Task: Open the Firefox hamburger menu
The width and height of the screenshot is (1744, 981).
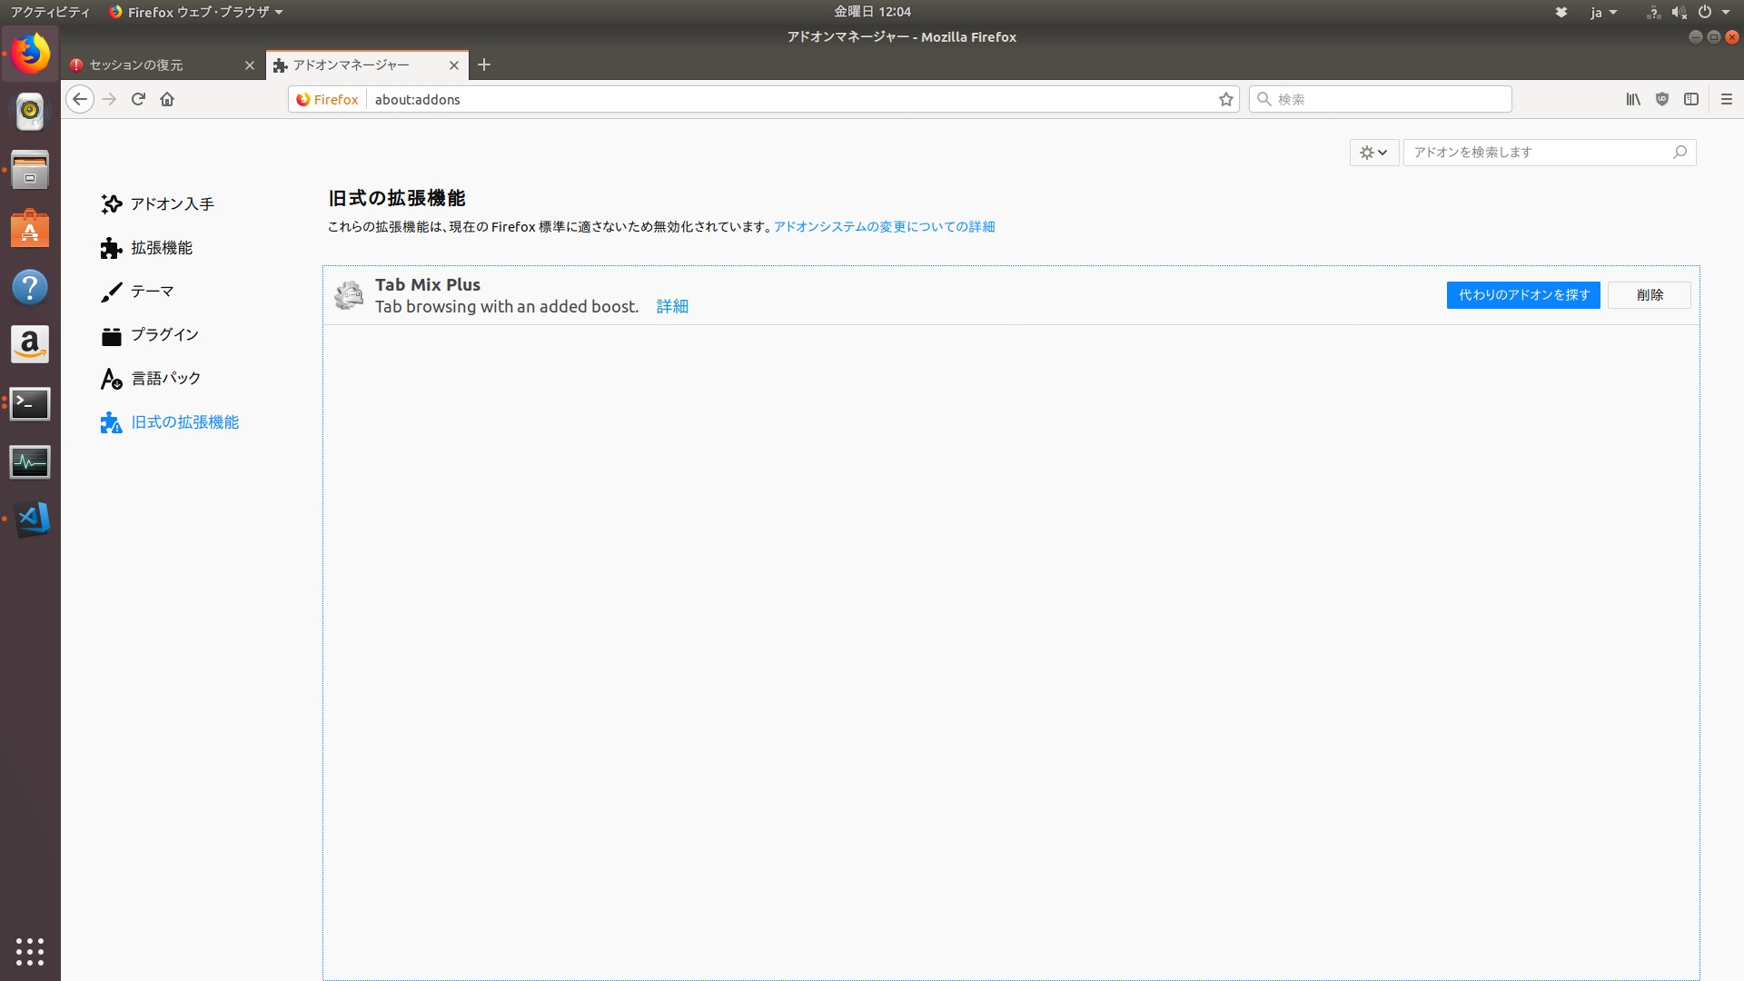Action: pos(1727,99)
